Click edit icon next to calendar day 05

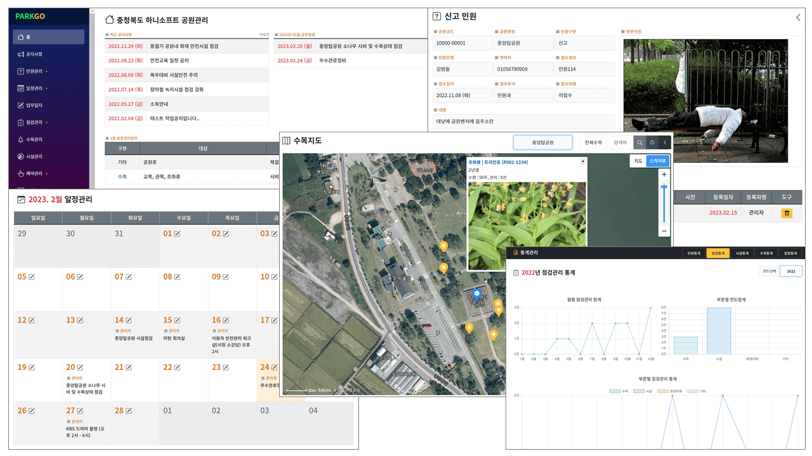(31, 277)
